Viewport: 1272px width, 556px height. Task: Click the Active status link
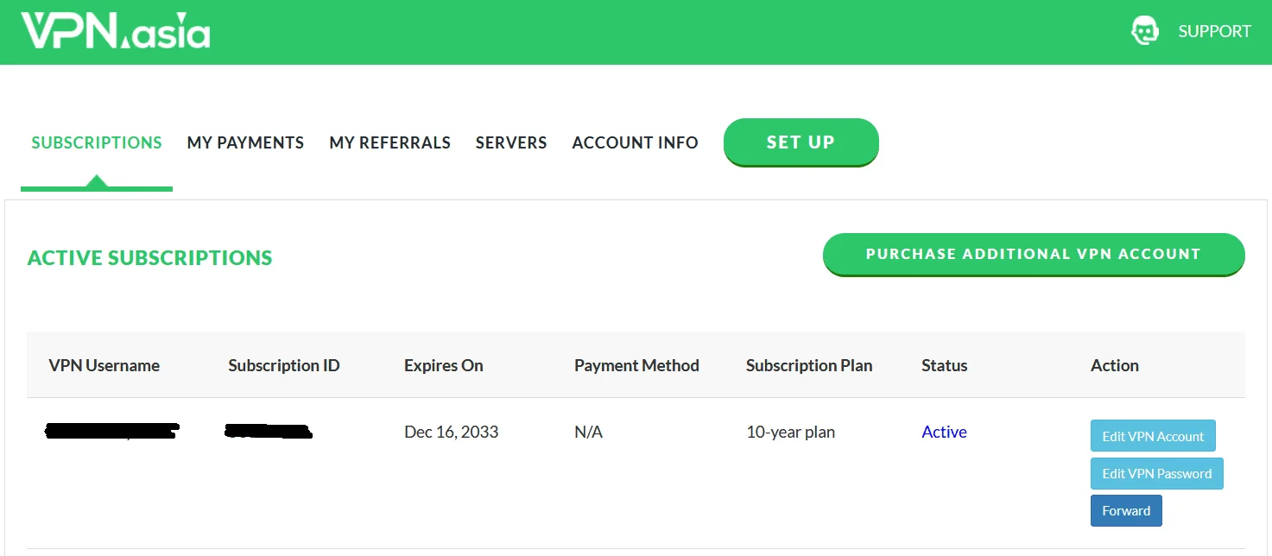[944, 432]
